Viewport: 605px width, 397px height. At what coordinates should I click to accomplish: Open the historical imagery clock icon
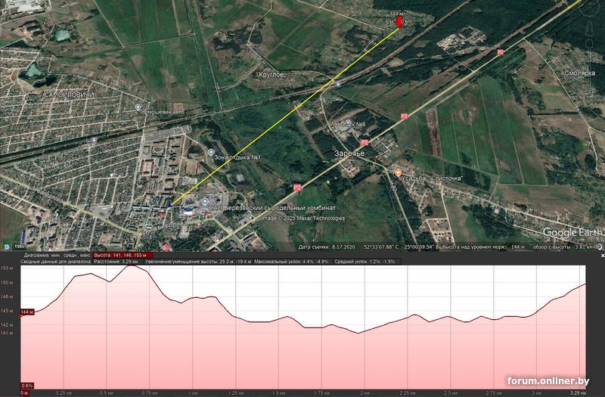click(6, 247)
